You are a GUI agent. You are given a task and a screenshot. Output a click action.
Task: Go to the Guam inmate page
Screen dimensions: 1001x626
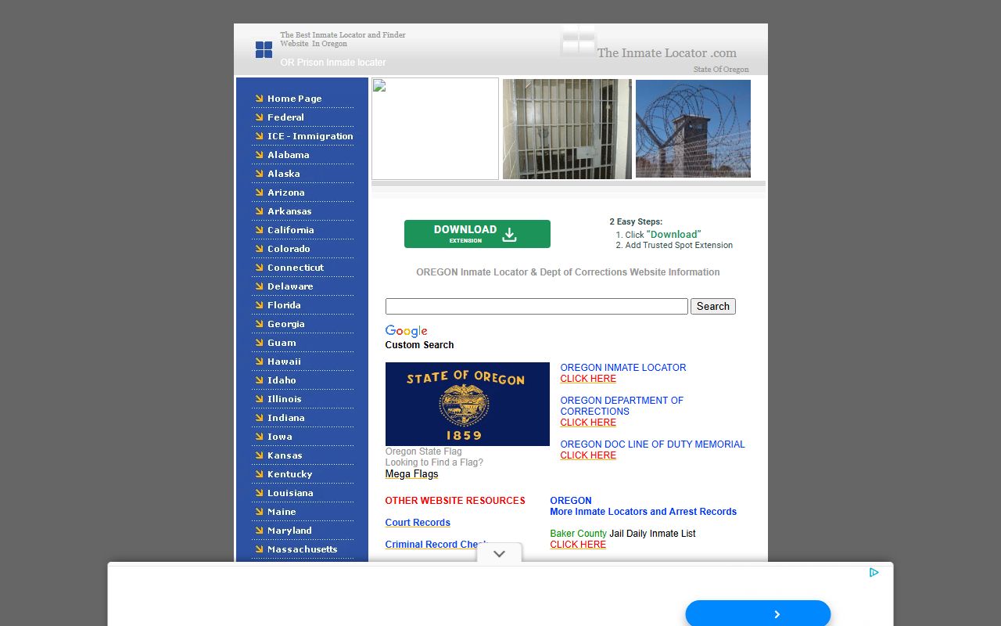(x=282, y=343)
